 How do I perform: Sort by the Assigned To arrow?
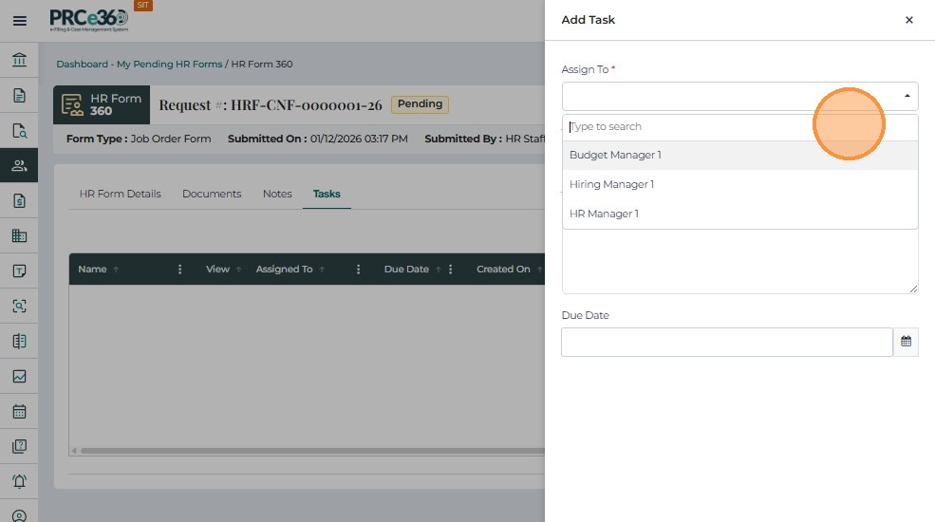[x=322, y=270]
